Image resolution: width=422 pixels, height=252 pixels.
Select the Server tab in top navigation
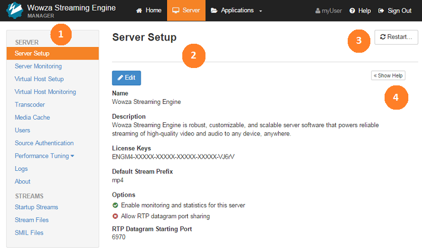click(x=187, y=11)
